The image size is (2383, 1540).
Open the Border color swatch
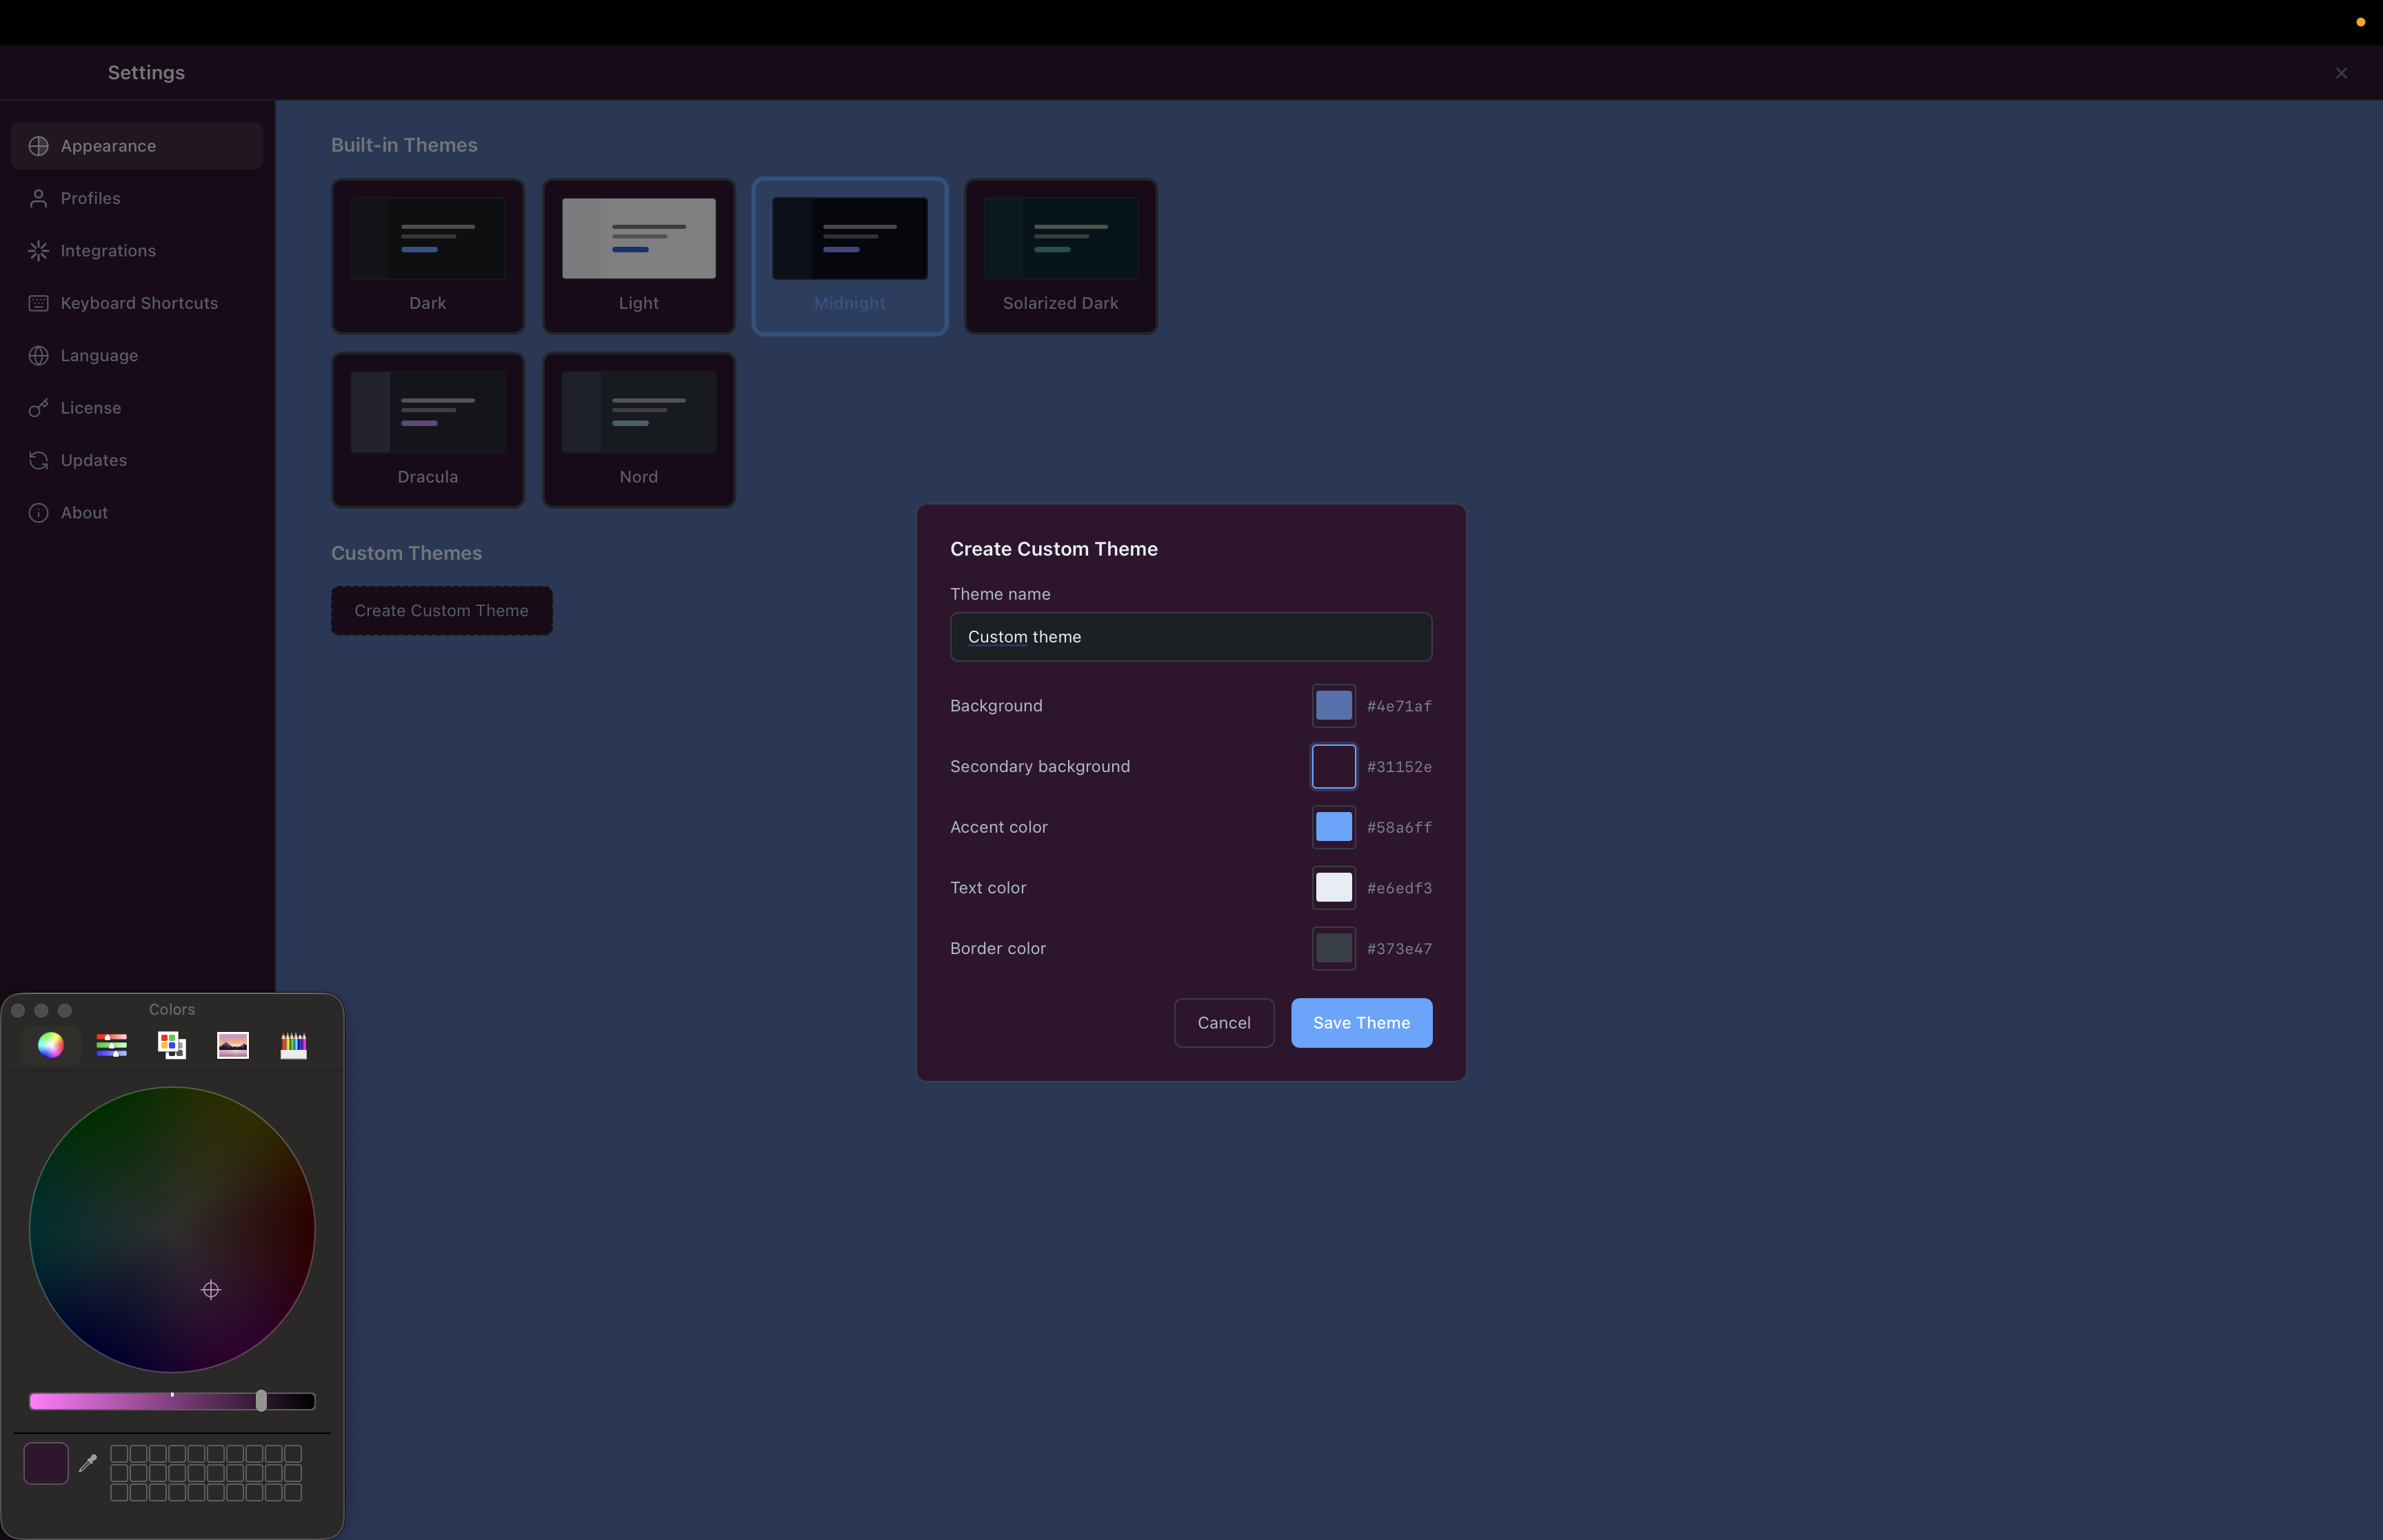coord(1334,948)
